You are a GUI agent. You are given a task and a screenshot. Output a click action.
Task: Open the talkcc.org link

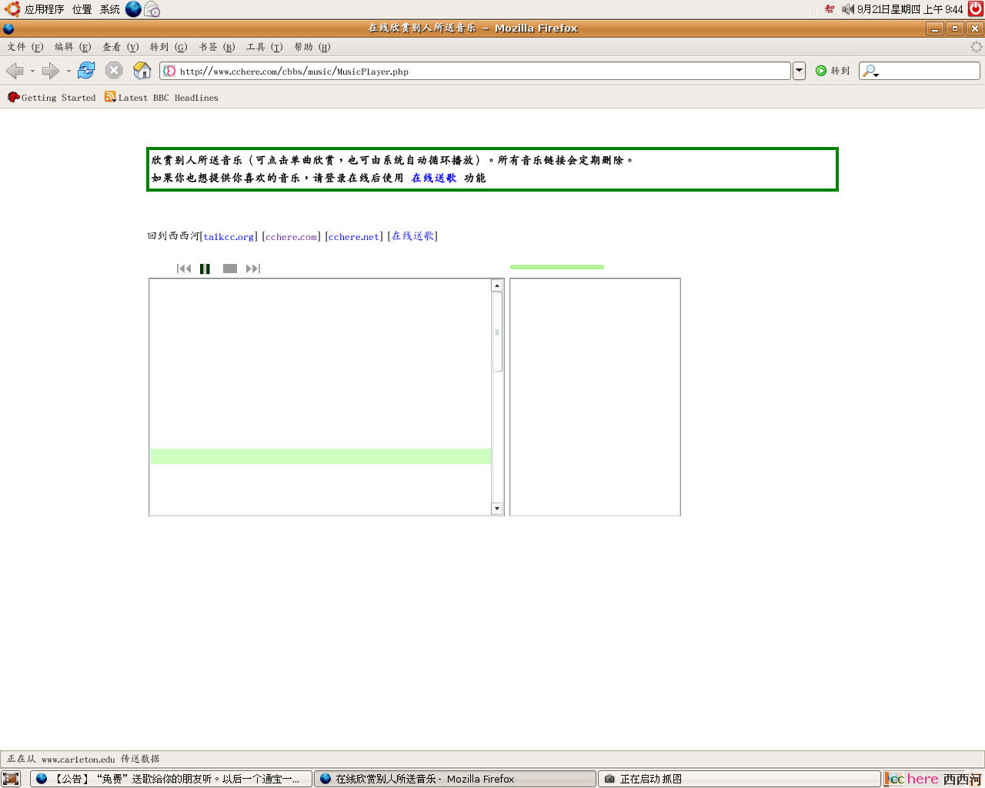click(229, 236)
